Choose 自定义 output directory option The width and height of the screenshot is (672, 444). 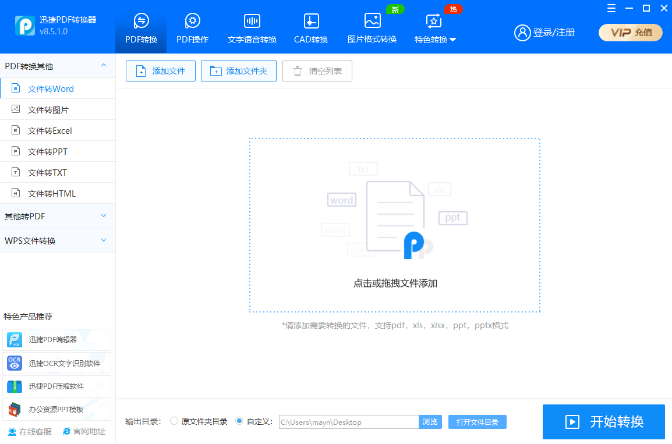click(239, 421)
